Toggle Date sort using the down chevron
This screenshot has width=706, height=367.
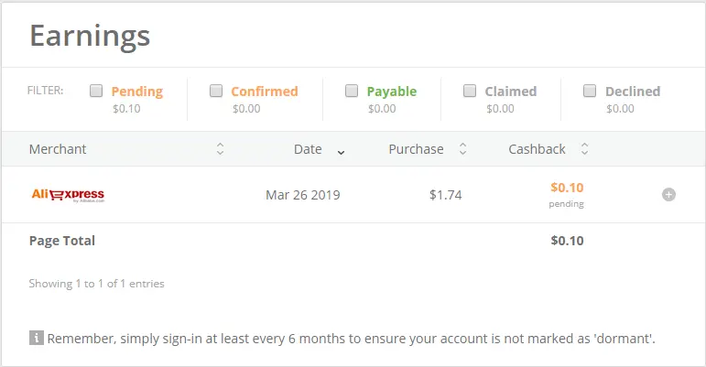341,153
